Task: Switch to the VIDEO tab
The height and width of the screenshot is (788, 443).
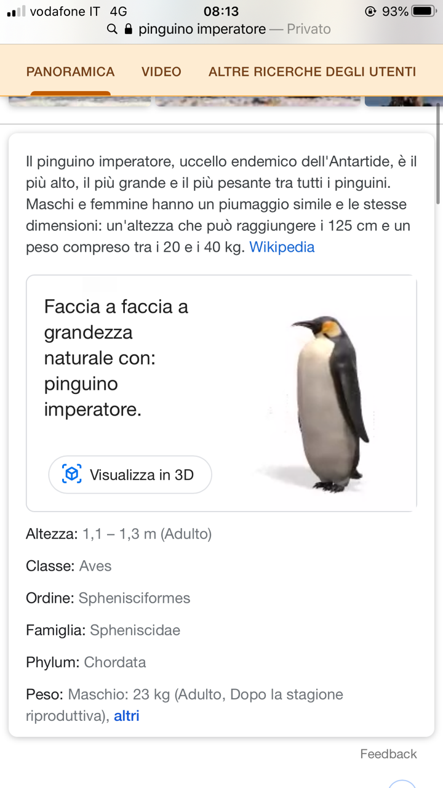Action: pos(161,71)
